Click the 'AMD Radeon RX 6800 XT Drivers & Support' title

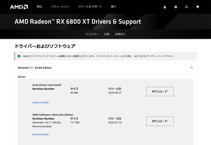coord(78,22)
